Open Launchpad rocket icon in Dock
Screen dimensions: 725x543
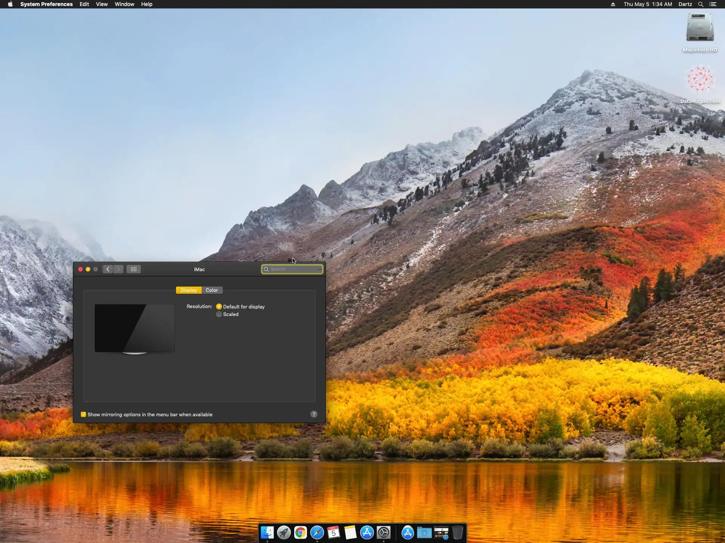284,532
